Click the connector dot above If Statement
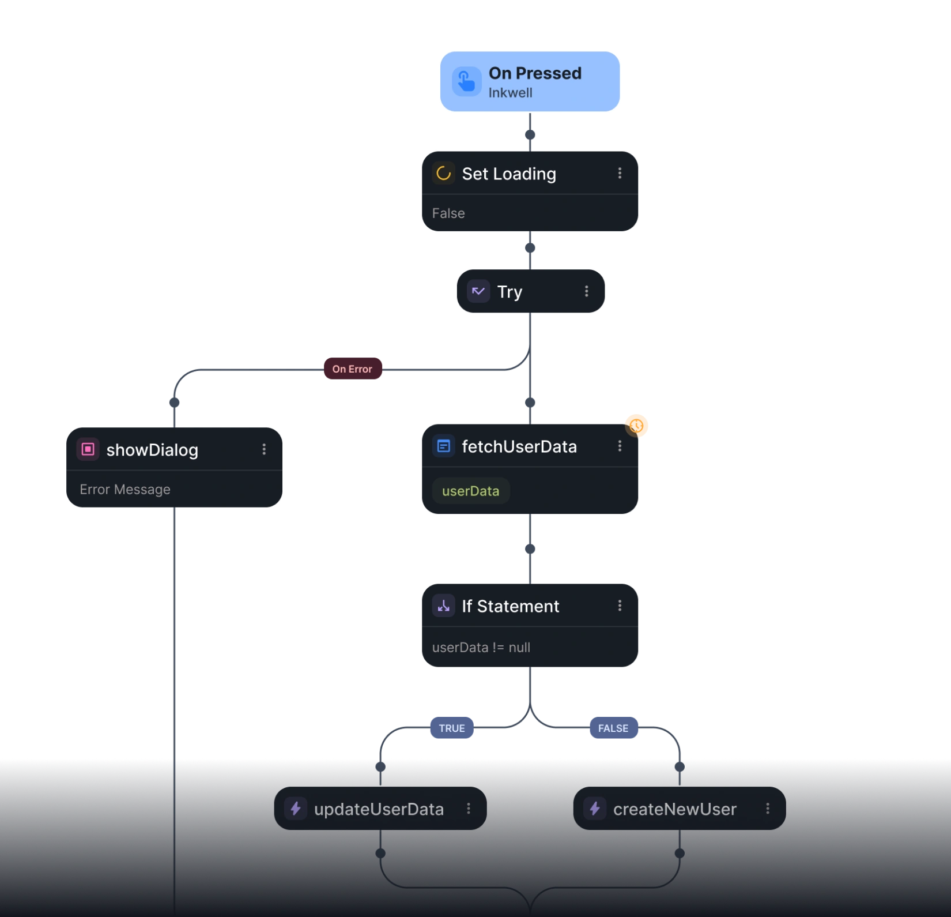 click(530, 549)
